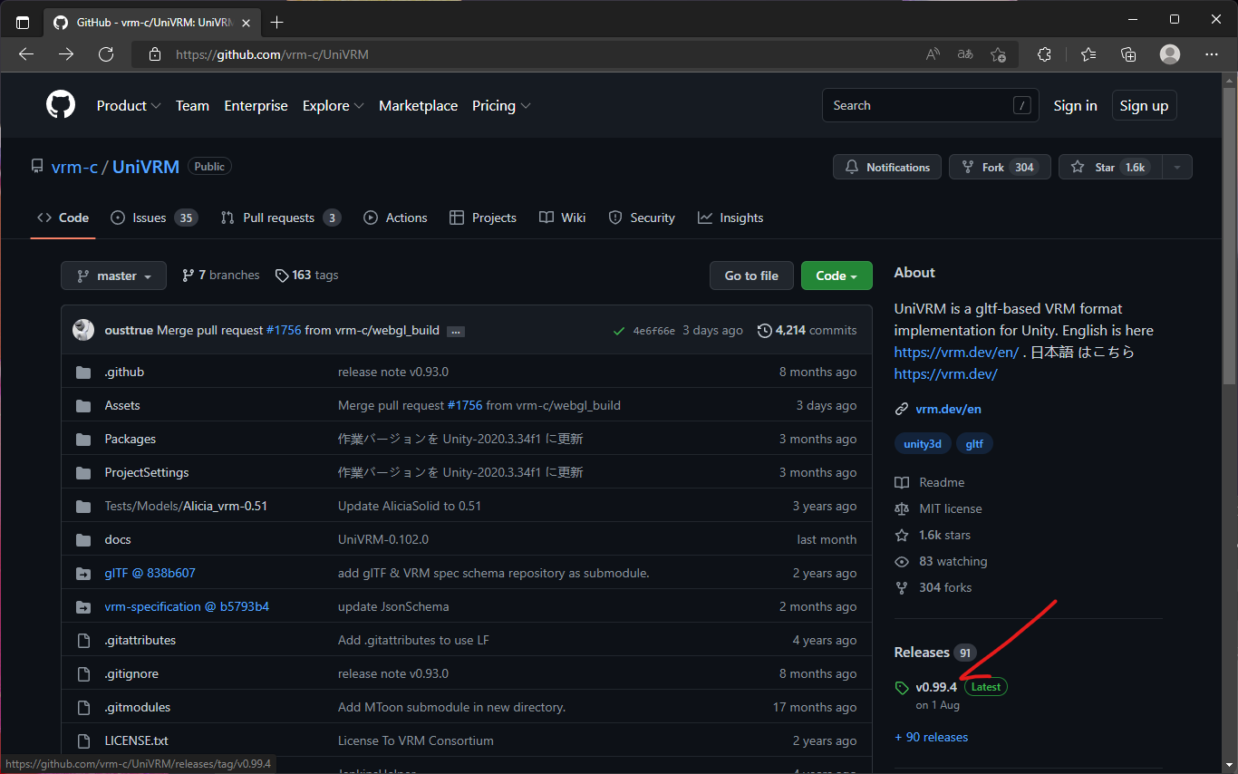The height and width of the screenshot is (774, 1238).
Task: Star the UniVRM repository
Action: click(x=1110, y=167)
